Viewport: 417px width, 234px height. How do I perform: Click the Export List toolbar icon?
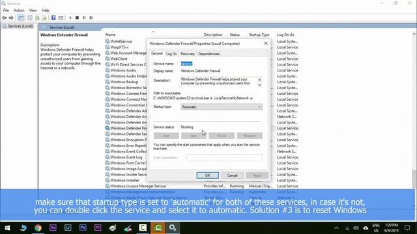pyautogui.click(x=44, y=18)
